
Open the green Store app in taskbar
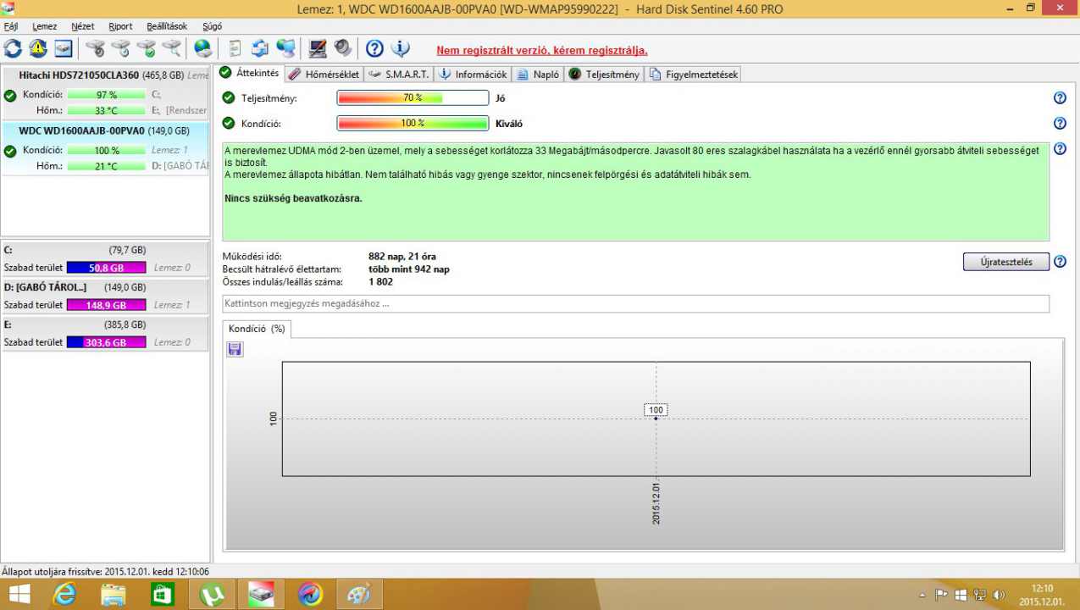[x=162, y=595]
